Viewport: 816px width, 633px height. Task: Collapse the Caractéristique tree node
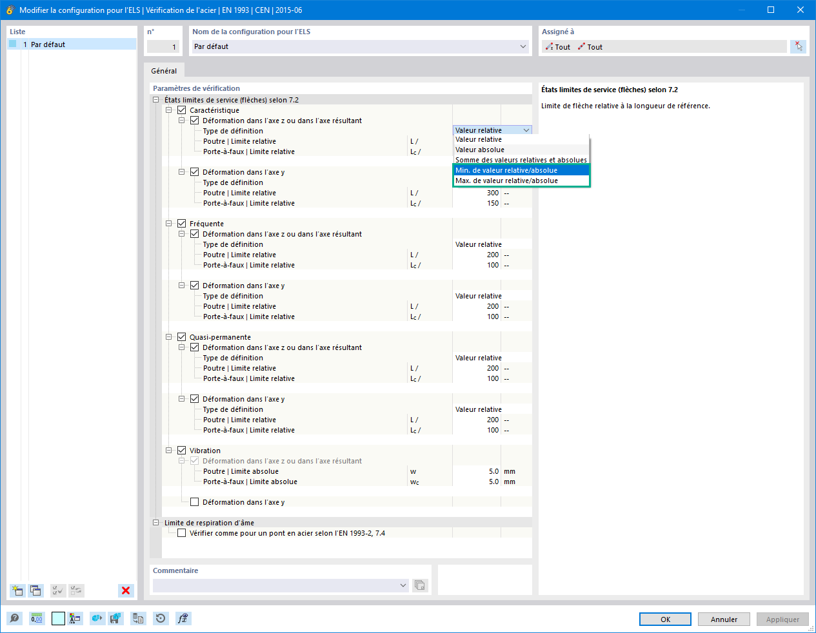coord(168,110)
